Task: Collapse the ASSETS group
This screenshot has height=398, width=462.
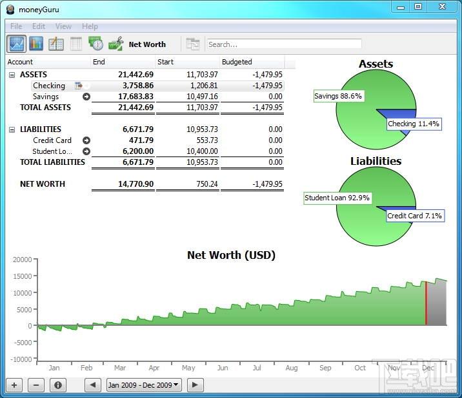Action: coord(12,75)
